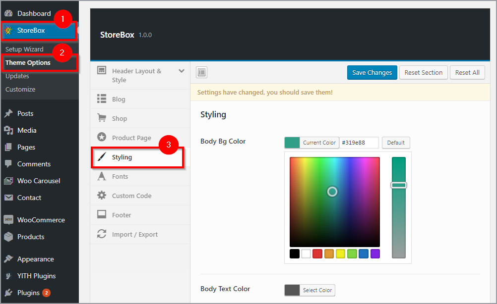Click the Custom Code gear icon

[x=102, y=195]
